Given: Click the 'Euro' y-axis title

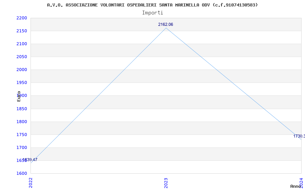Looking at the screenshot, I should coord(19,96).
